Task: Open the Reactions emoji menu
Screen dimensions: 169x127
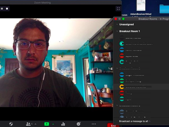Action: 79,124
